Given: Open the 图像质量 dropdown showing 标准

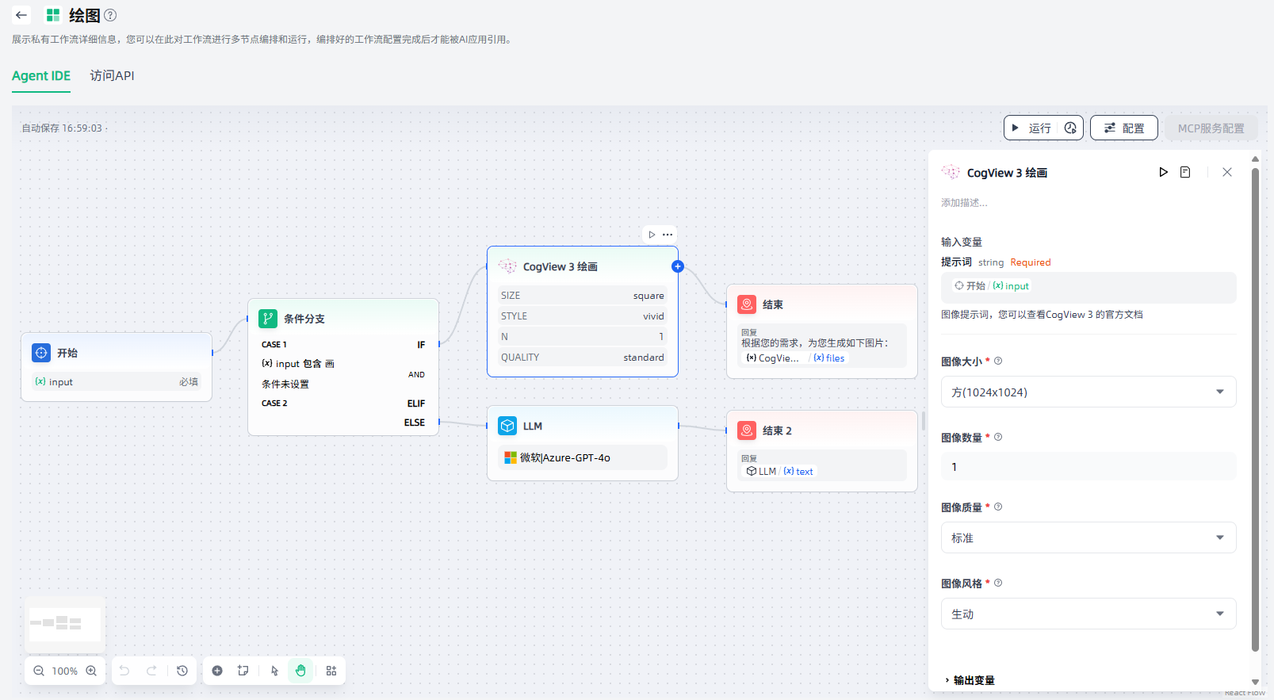Looking at the screenshot, I should point(1088,537).
